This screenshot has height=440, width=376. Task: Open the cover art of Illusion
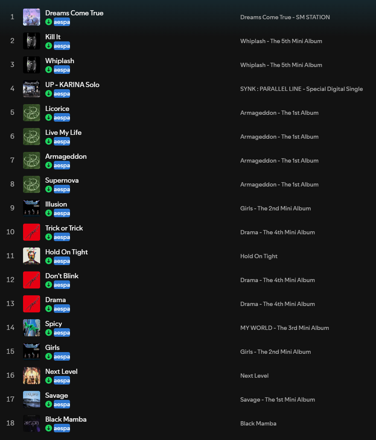32,208
